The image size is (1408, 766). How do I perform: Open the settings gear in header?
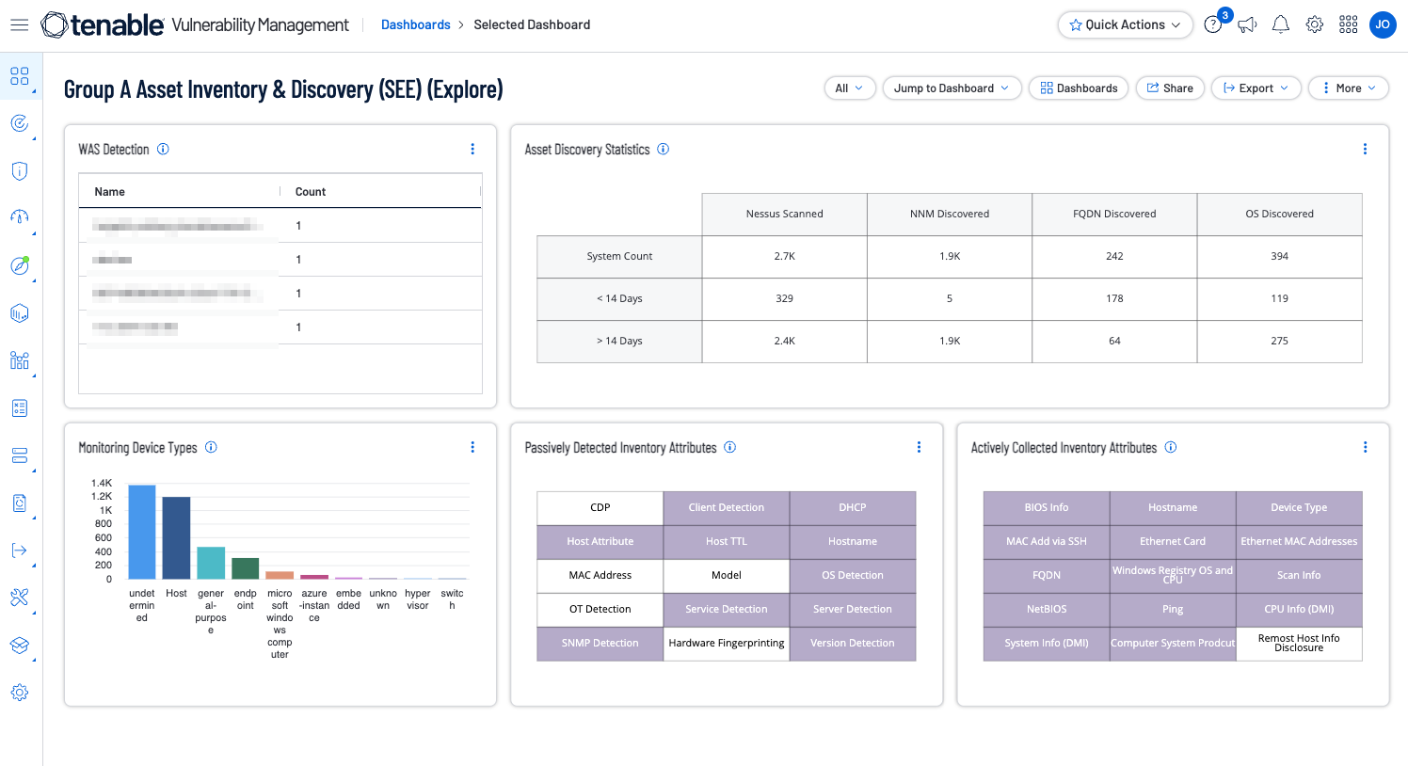click(1314, 25)
